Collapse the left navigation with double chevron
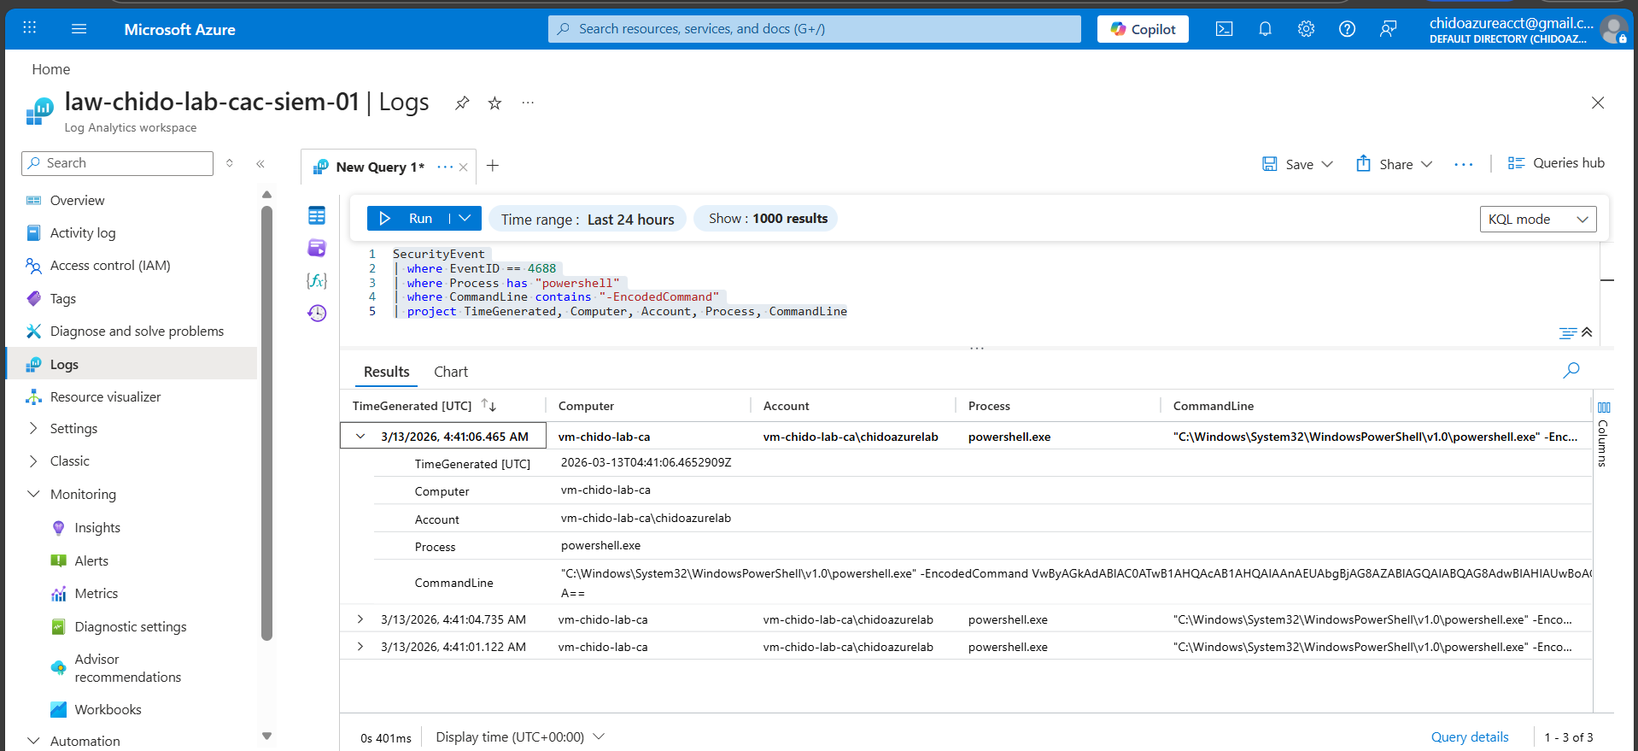 coord(260,163)
